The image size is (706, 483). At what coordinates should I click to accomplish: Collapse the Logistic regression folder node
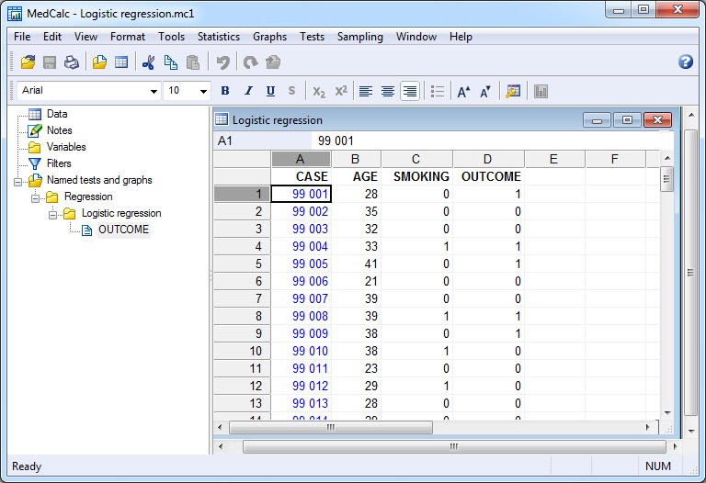[x=52, y=215]
